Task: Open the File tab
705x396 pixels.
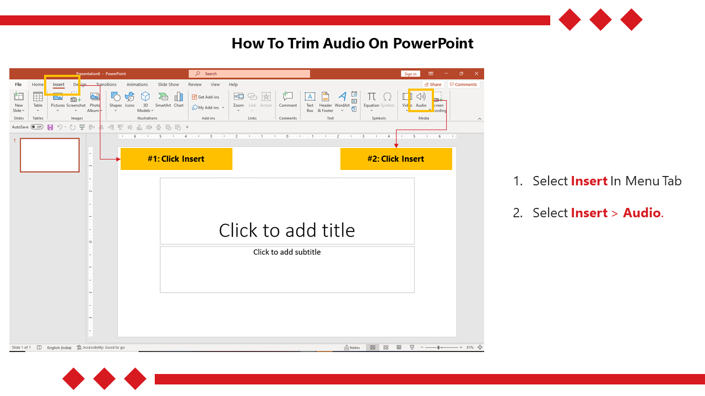Action: point(18,85)
